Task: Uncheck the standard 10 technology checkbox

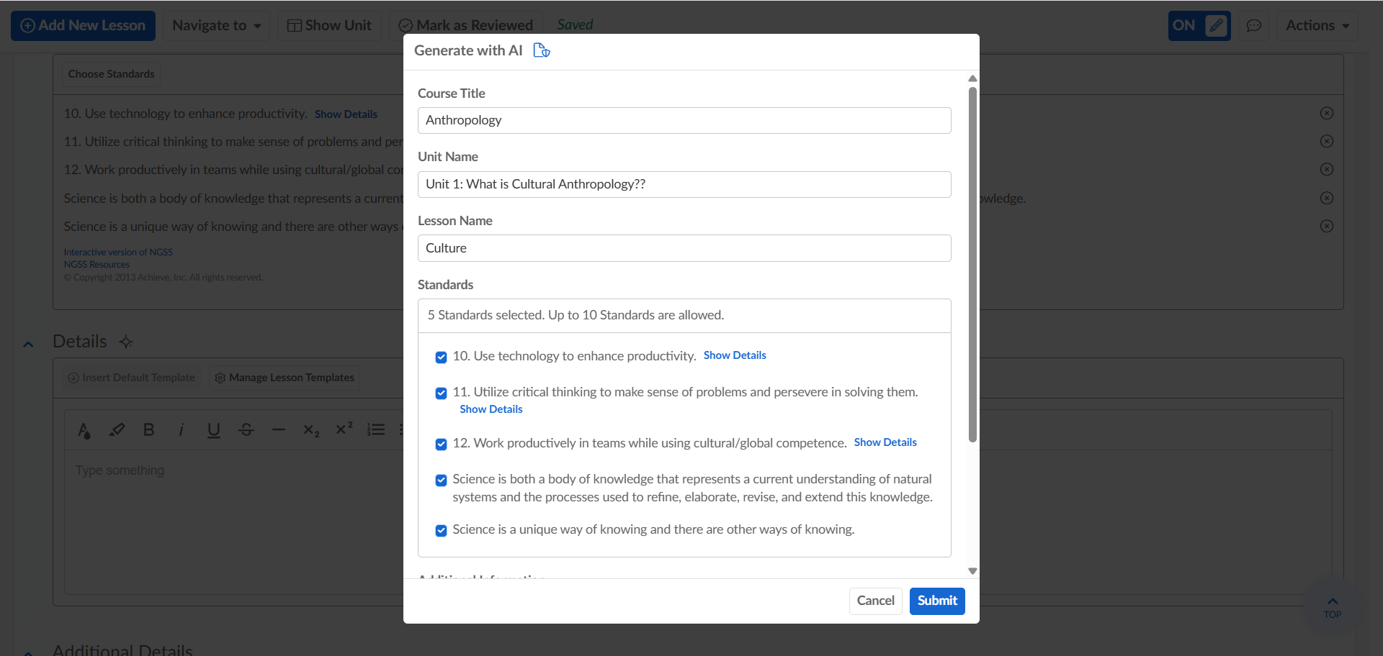Action: coord(441,357)
